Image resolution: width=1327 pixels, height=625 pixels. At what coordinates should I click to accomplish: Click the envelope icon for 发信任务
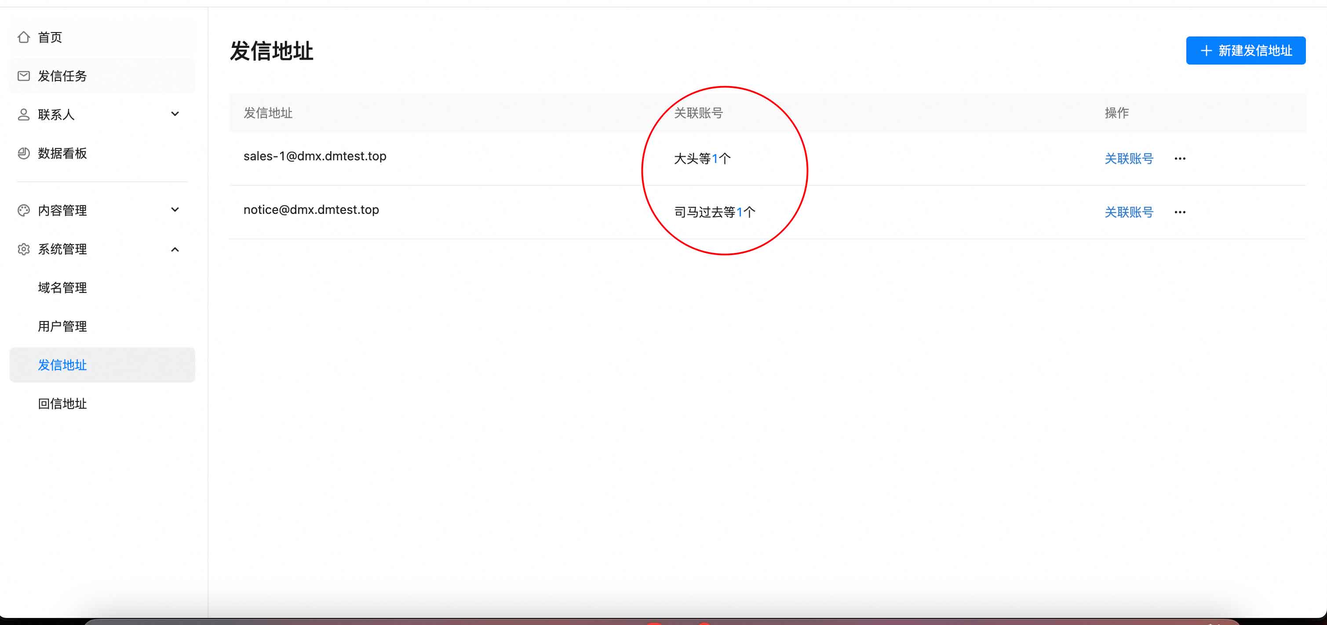24,76
